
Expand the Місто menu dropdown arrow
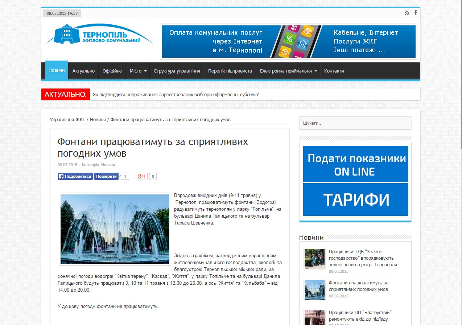[x=145, y=71]
